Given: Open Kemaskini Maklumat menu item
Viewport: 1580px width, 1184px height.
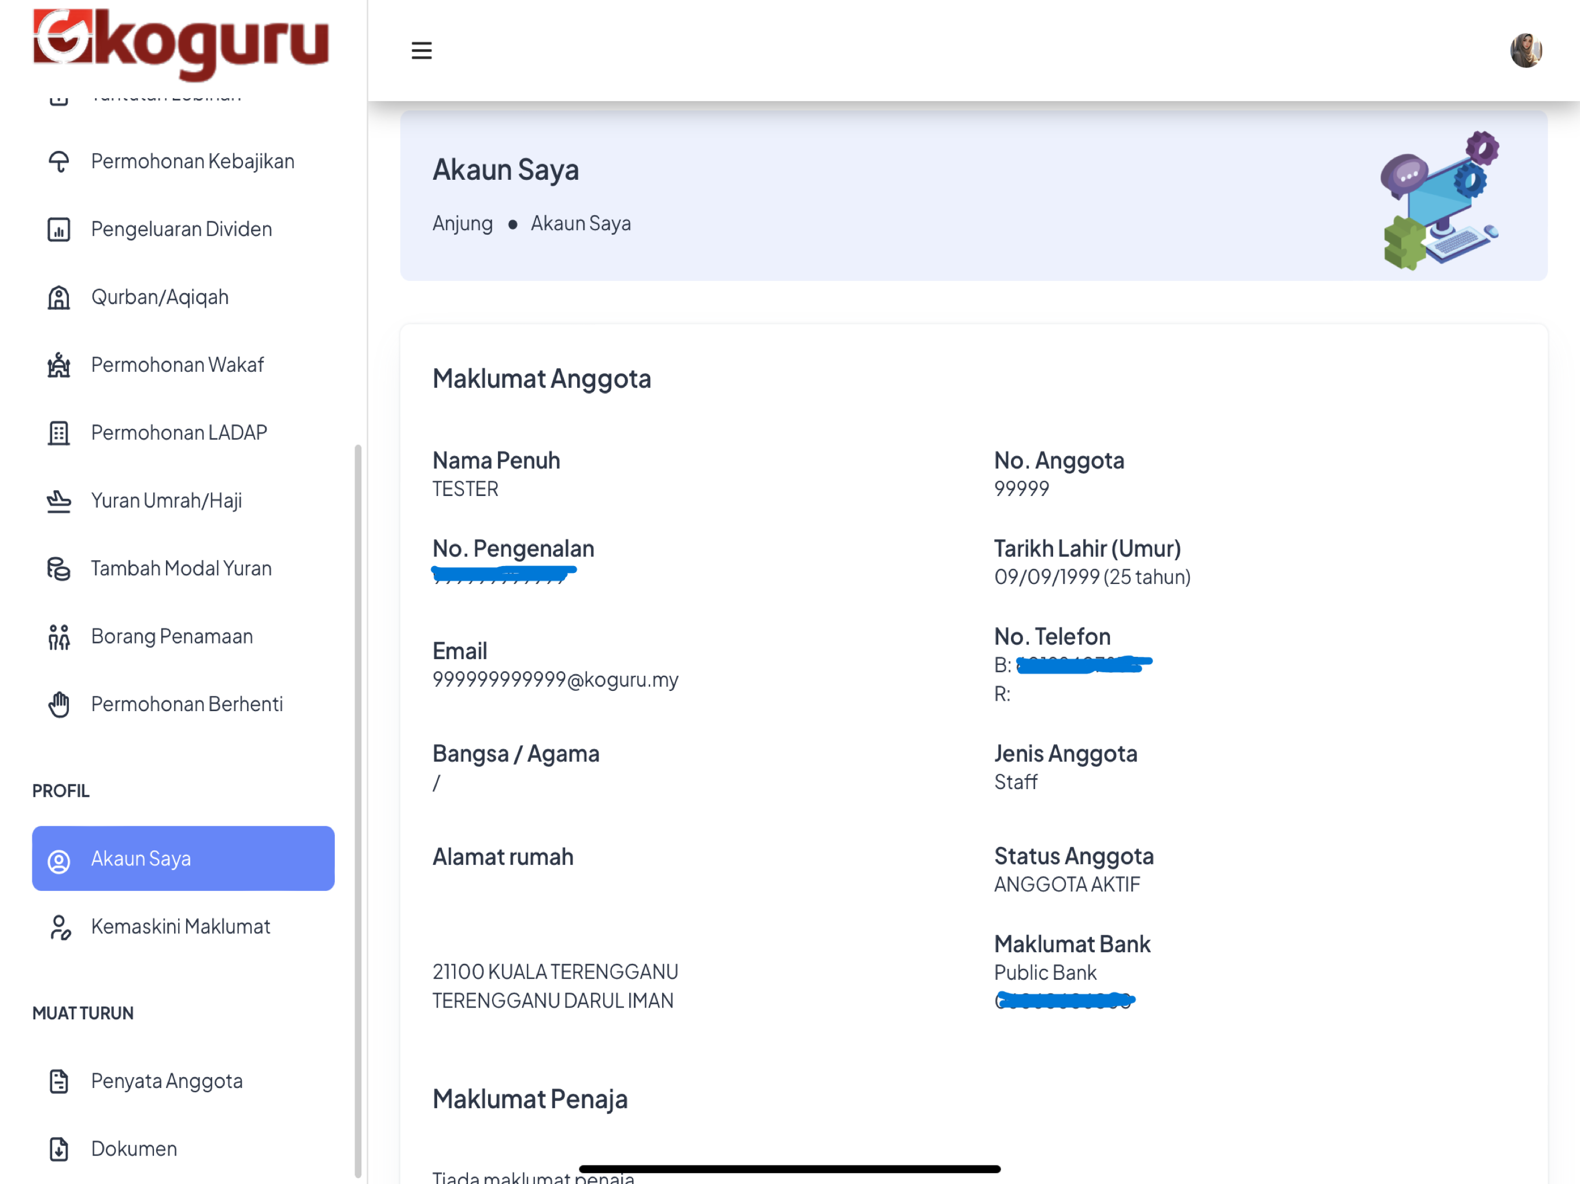Looking at the screenshot, I should [x=183, y=926].
